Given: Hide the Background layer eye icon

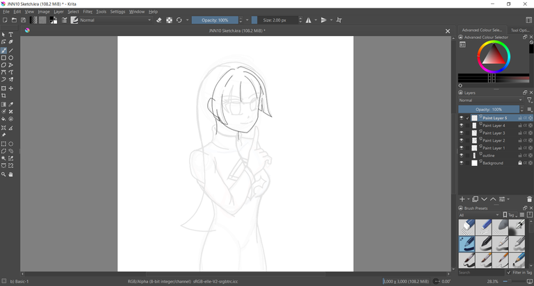Looking at the screenshot, I should 461,163.
